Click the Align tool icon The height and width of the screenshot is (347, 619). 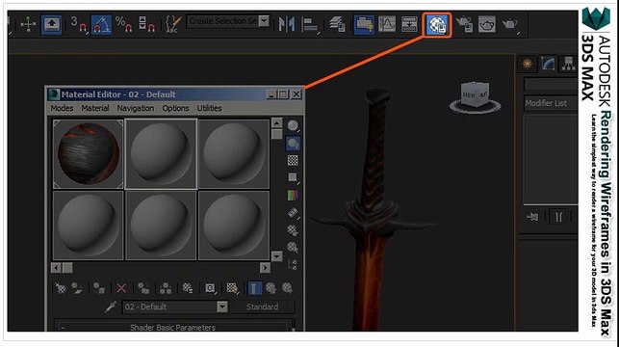tap(310, 25)
